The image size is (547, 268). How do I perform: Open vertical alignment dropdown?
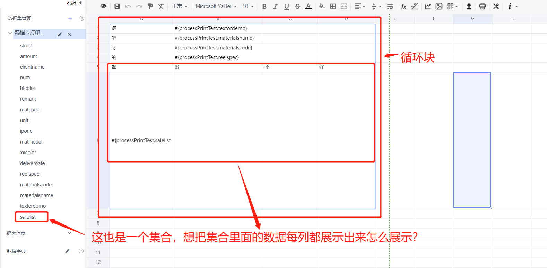point(376,6)
